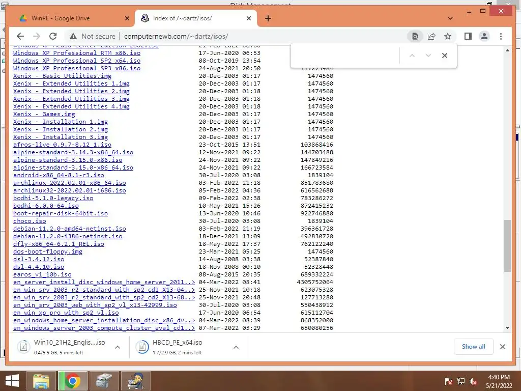Show all downloads
This screenshot has height=391, width=521.
pos(474,347)
